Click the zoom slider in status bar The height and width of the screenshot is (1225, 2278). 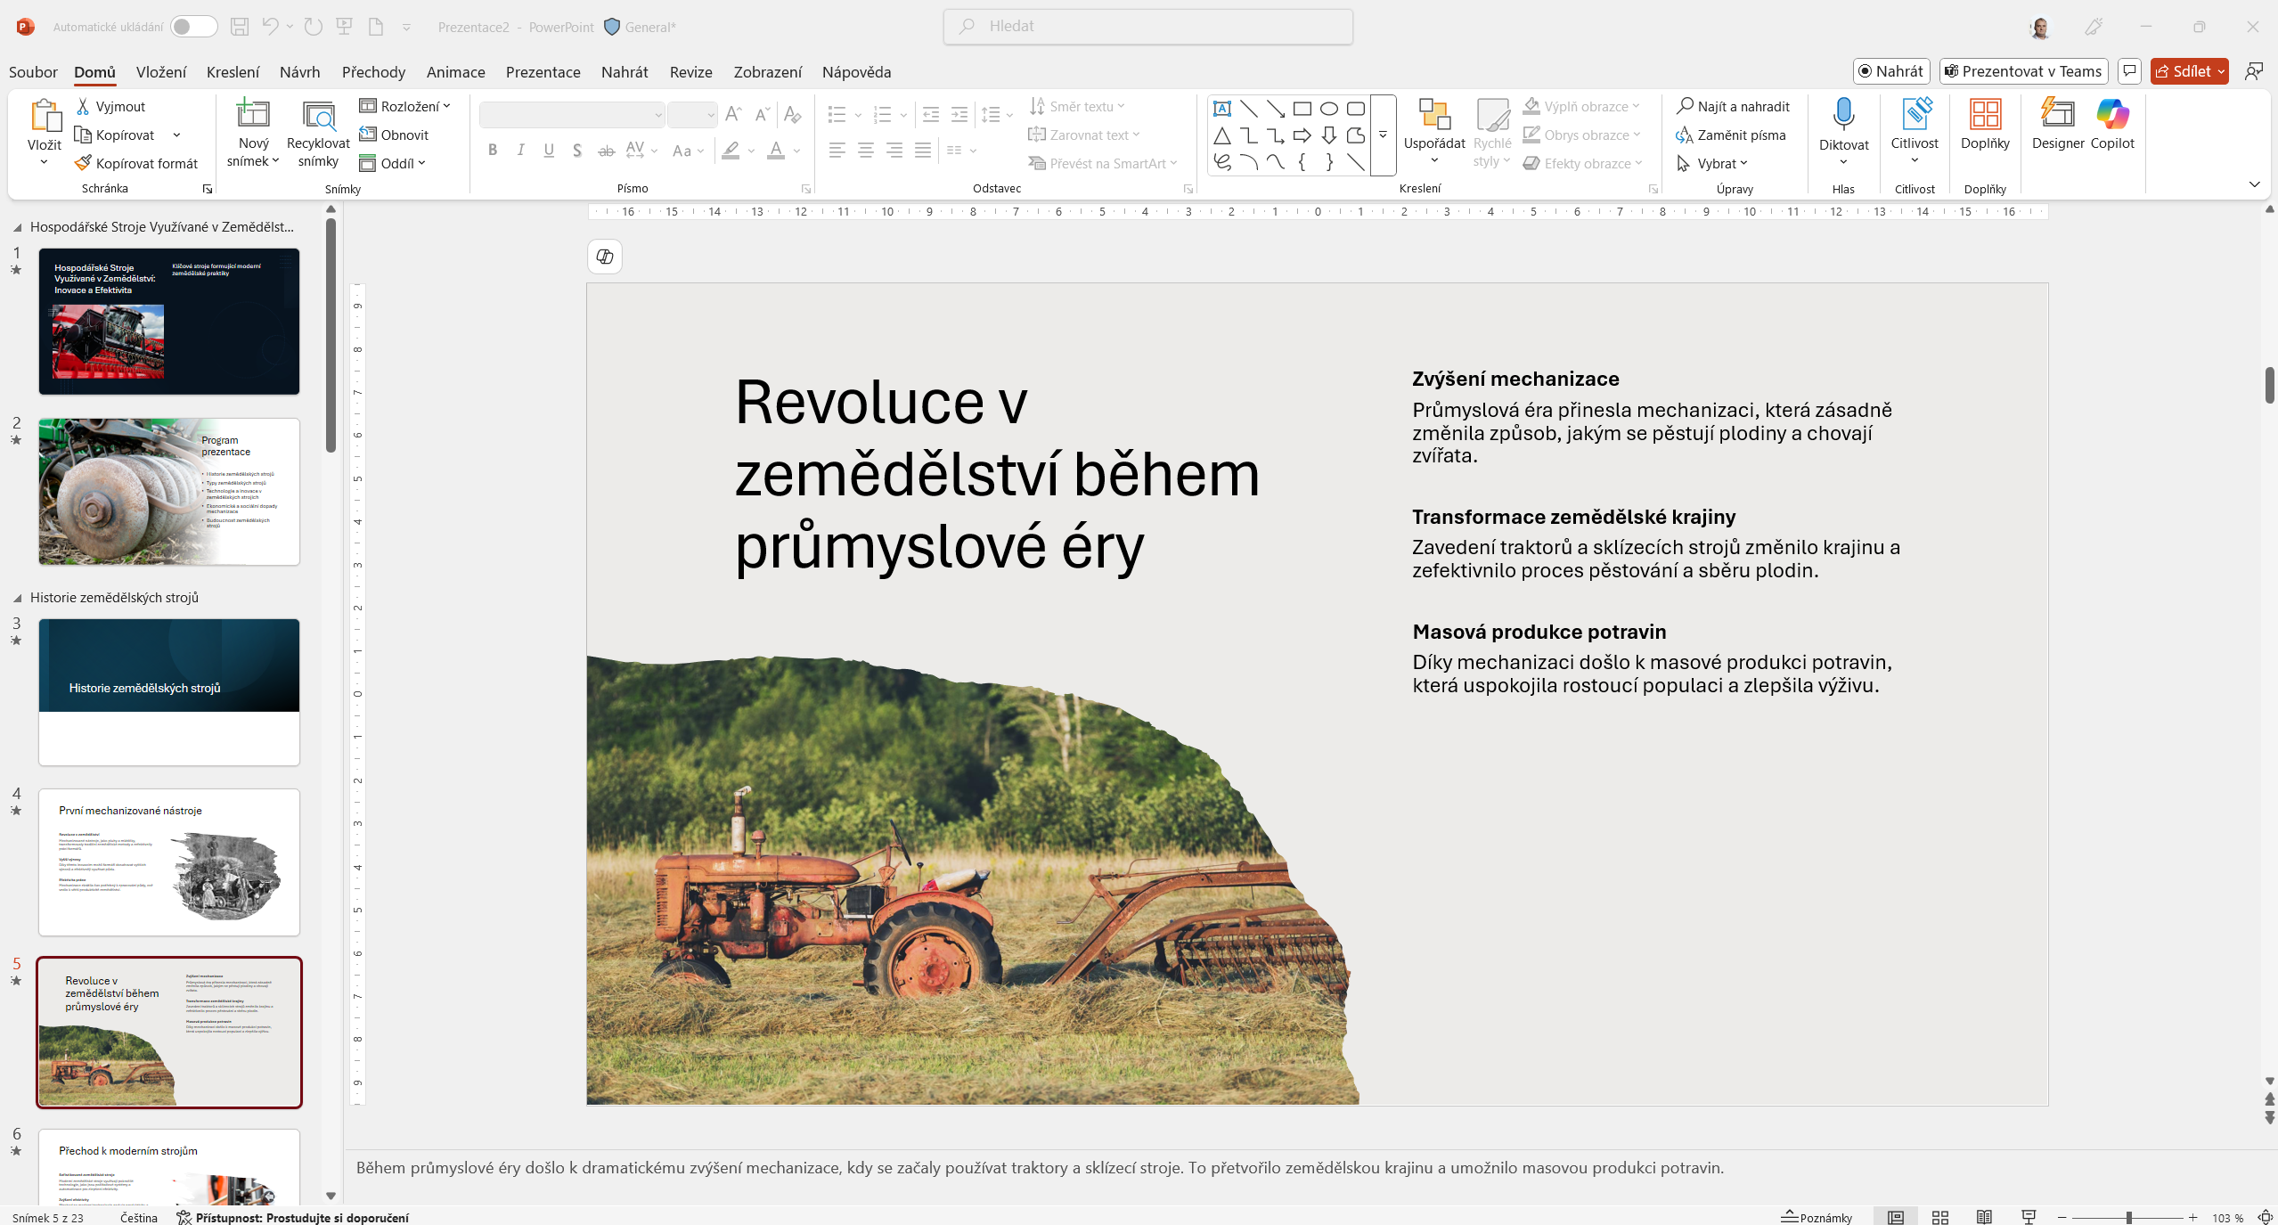[2128, 1217]
